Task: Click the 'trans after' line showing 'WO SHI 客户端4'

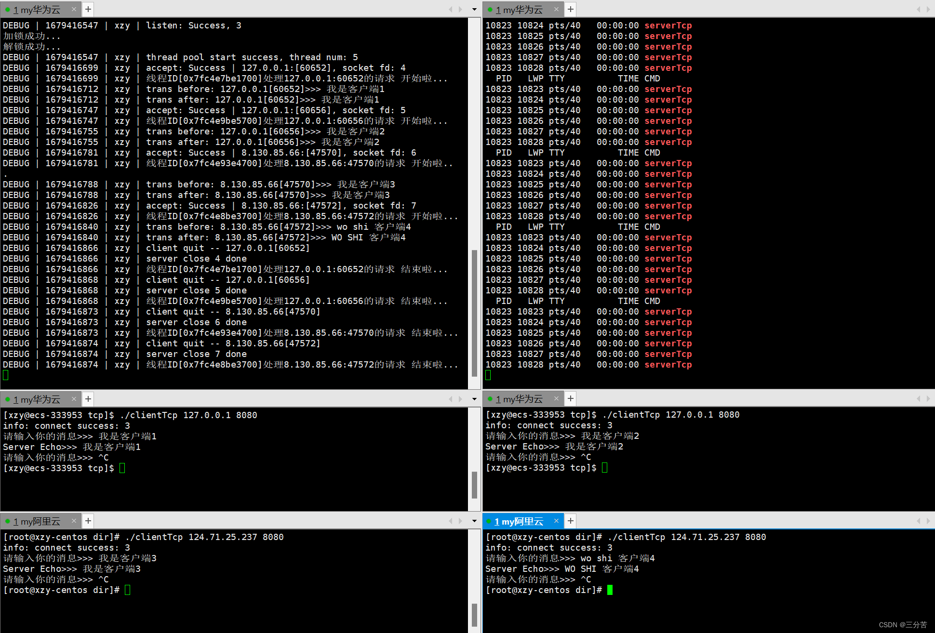Action: (x=204, y=237)
